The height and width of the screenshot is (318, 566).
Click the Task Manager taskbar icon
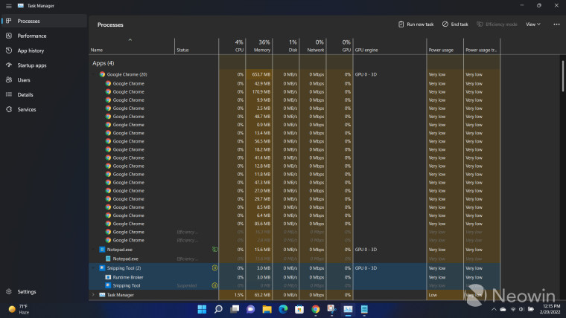coord(348,309)
